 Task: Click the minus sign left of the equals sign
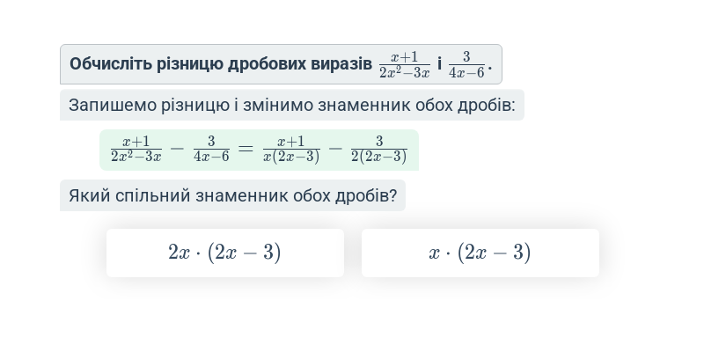178,149
